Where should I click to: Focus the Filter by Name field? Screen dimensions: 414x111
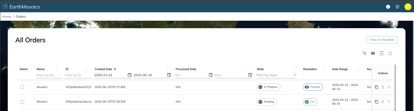coord(49,75)
